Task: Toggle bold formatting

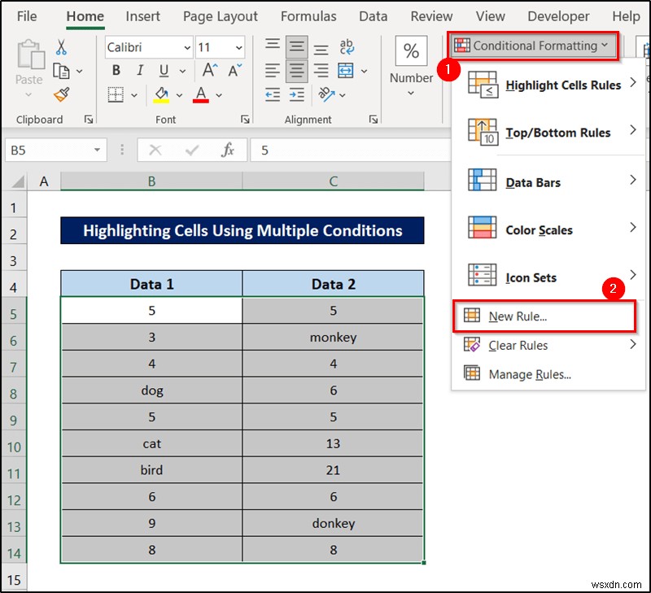Action: (x=116, y=70)
